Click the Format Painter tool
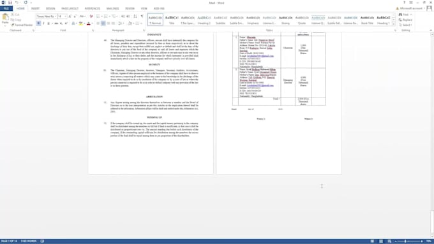The height and width of the screenshot is (244, 434). [x=22, y=25]
